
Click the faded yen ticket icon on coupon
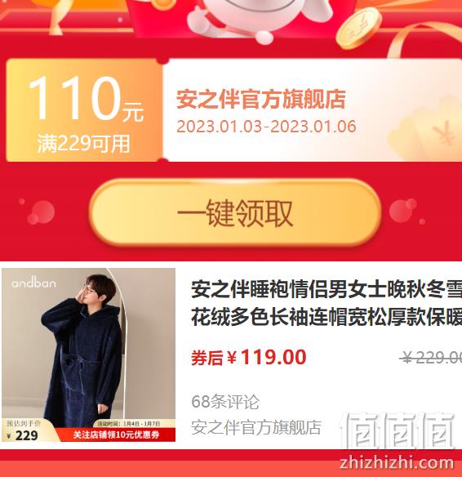[425, 132]
